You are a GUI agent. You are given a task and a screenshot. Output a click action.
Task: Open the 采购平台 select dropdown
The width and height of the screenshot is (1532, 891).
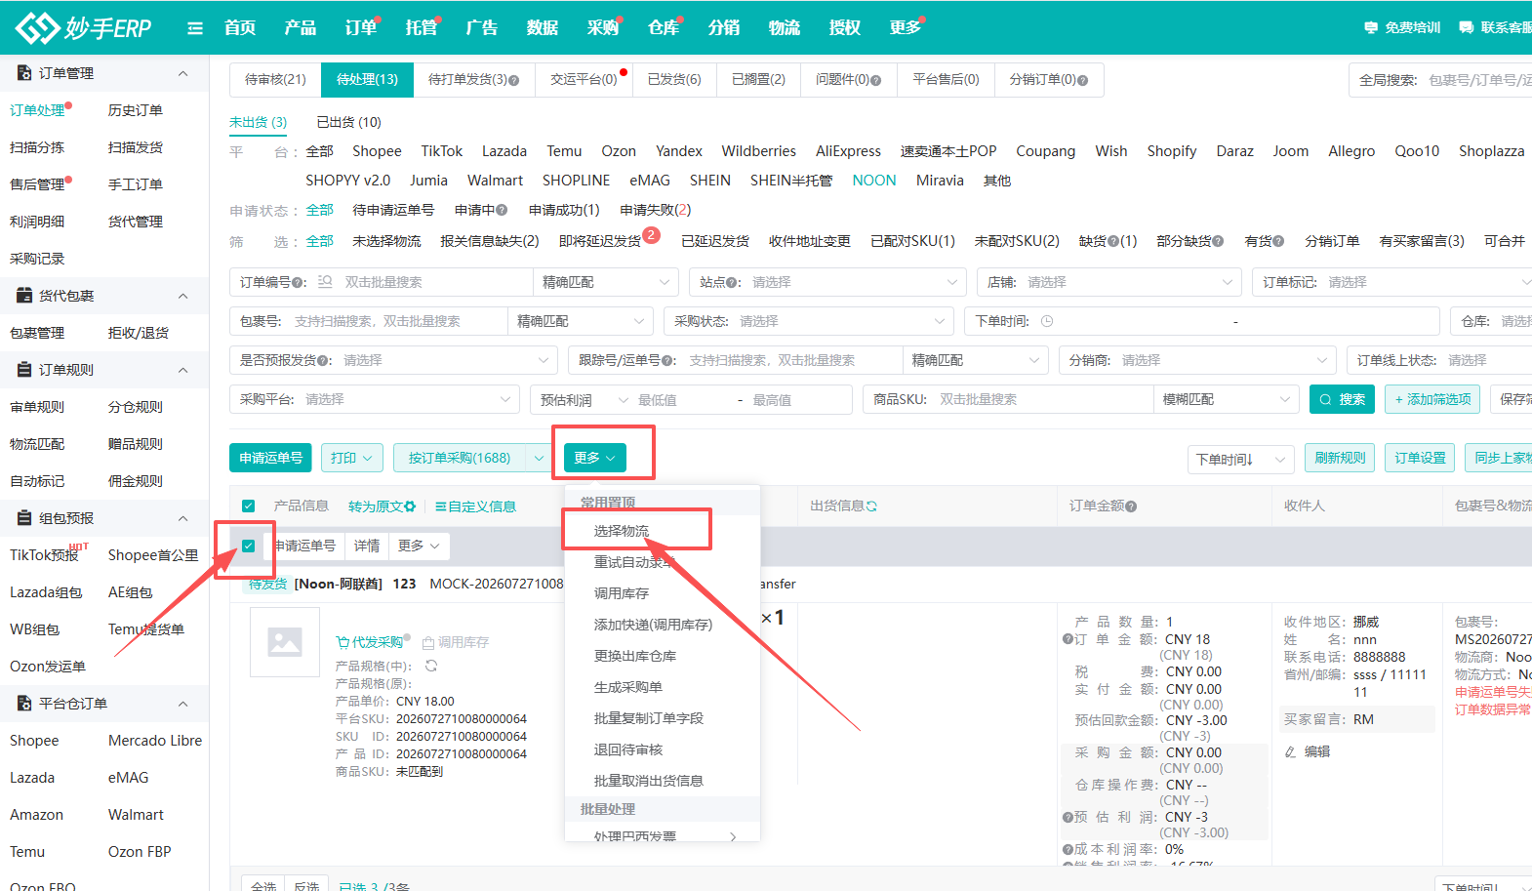(x=374, y=399)
